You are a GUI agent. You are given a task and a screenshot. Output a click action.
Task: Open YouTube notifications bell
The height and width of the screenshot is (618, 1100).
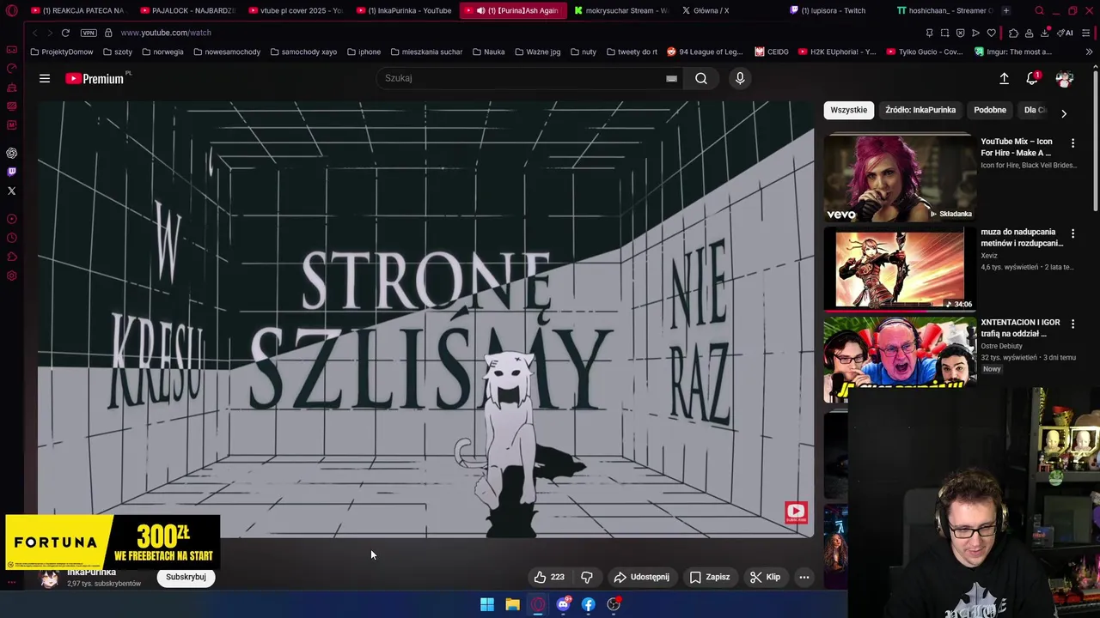point(1032,78)
